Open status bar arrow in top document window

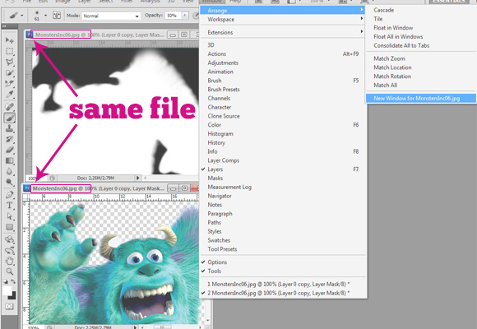[138, 178]
